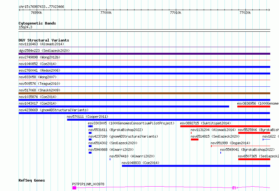Select the small blue nsv6514302 block

tap(90, 146)
